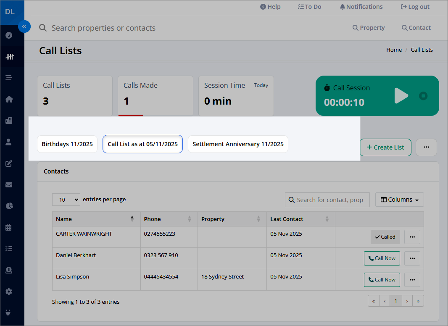Select the Birthdays 11/2025 list tab
448x326 pixels.
[x=67, y=144]
